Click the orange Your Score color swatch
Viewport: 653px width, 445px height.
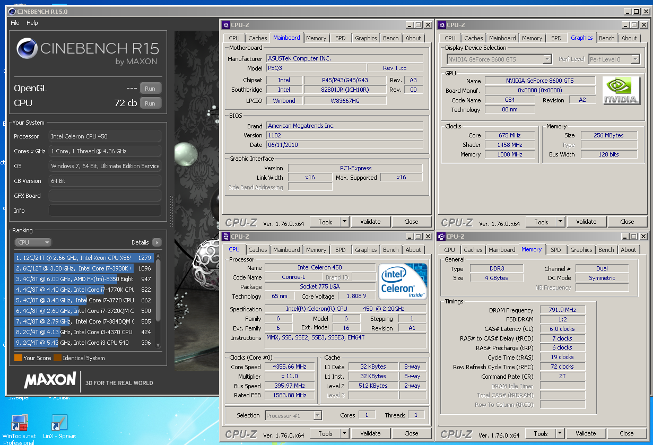18,358
